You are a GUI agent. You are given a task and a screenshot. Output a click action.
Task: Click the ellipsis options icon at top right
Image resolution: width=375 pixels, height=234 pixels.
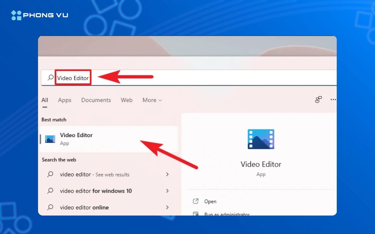[333, 100]
